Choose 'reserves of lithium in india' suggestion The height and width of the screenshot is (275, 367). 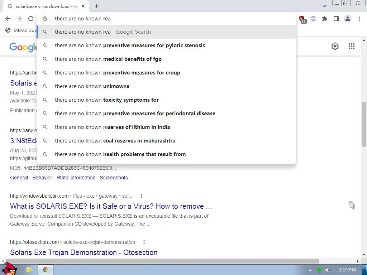tap(166, 127)
